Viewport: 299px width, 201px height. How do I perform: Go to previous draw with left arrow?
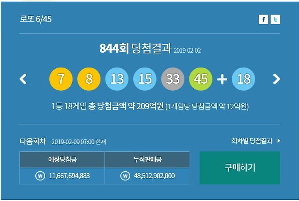tap(23, 79)
